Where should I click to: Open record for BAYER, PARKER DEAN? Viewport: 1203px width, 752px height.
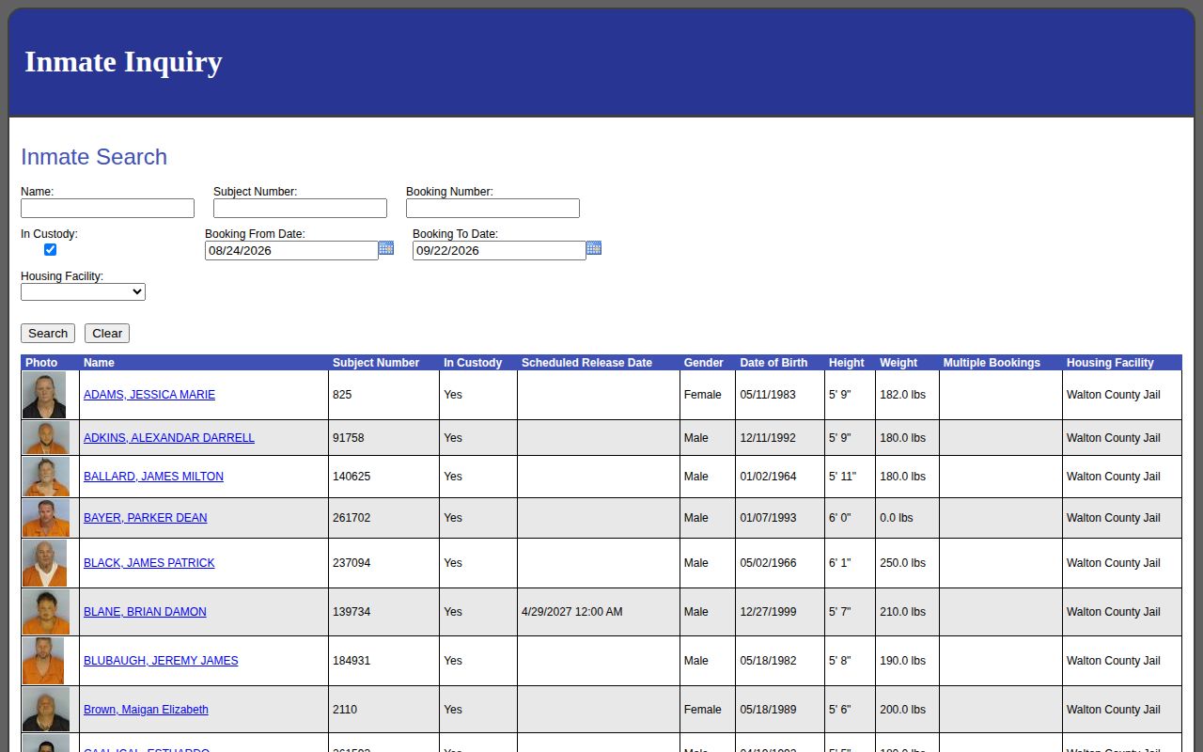(x=146, y=518)
